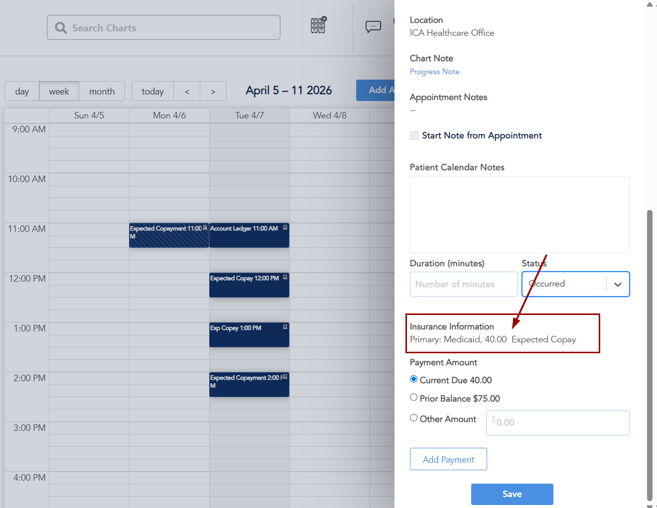The height and width of the screenshot is (508, 657).
Task: Switch calendar to month view
Action: pyautogui.click(x=102, y=91)
